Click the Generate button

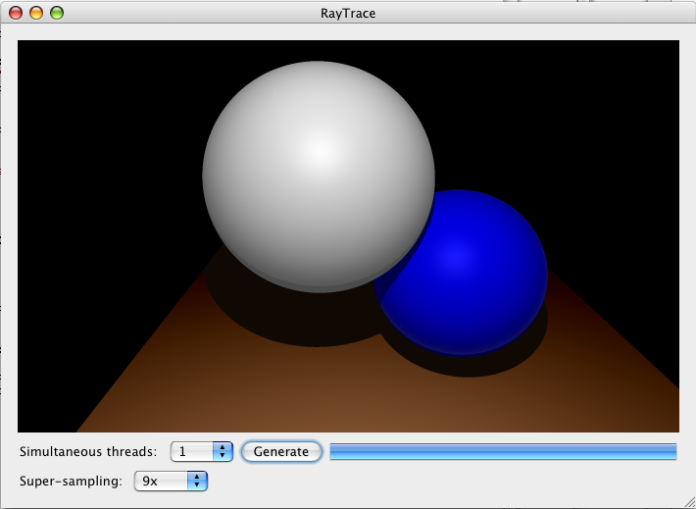point(281,451)
